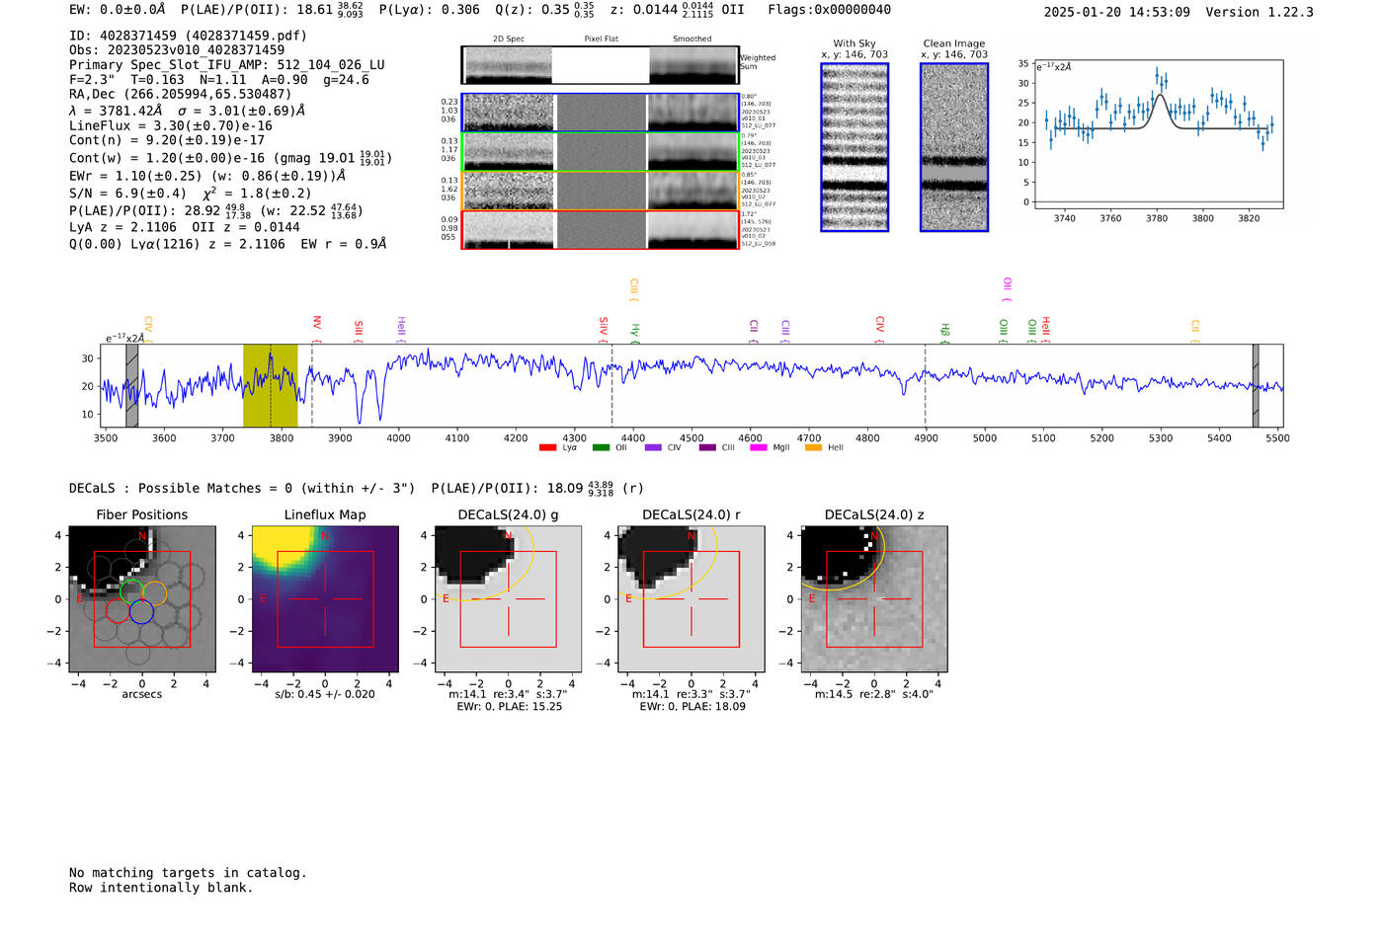The image size is (1383, 941).
Task: Click the Pixel Flat column header
Action: click(602, 39)
